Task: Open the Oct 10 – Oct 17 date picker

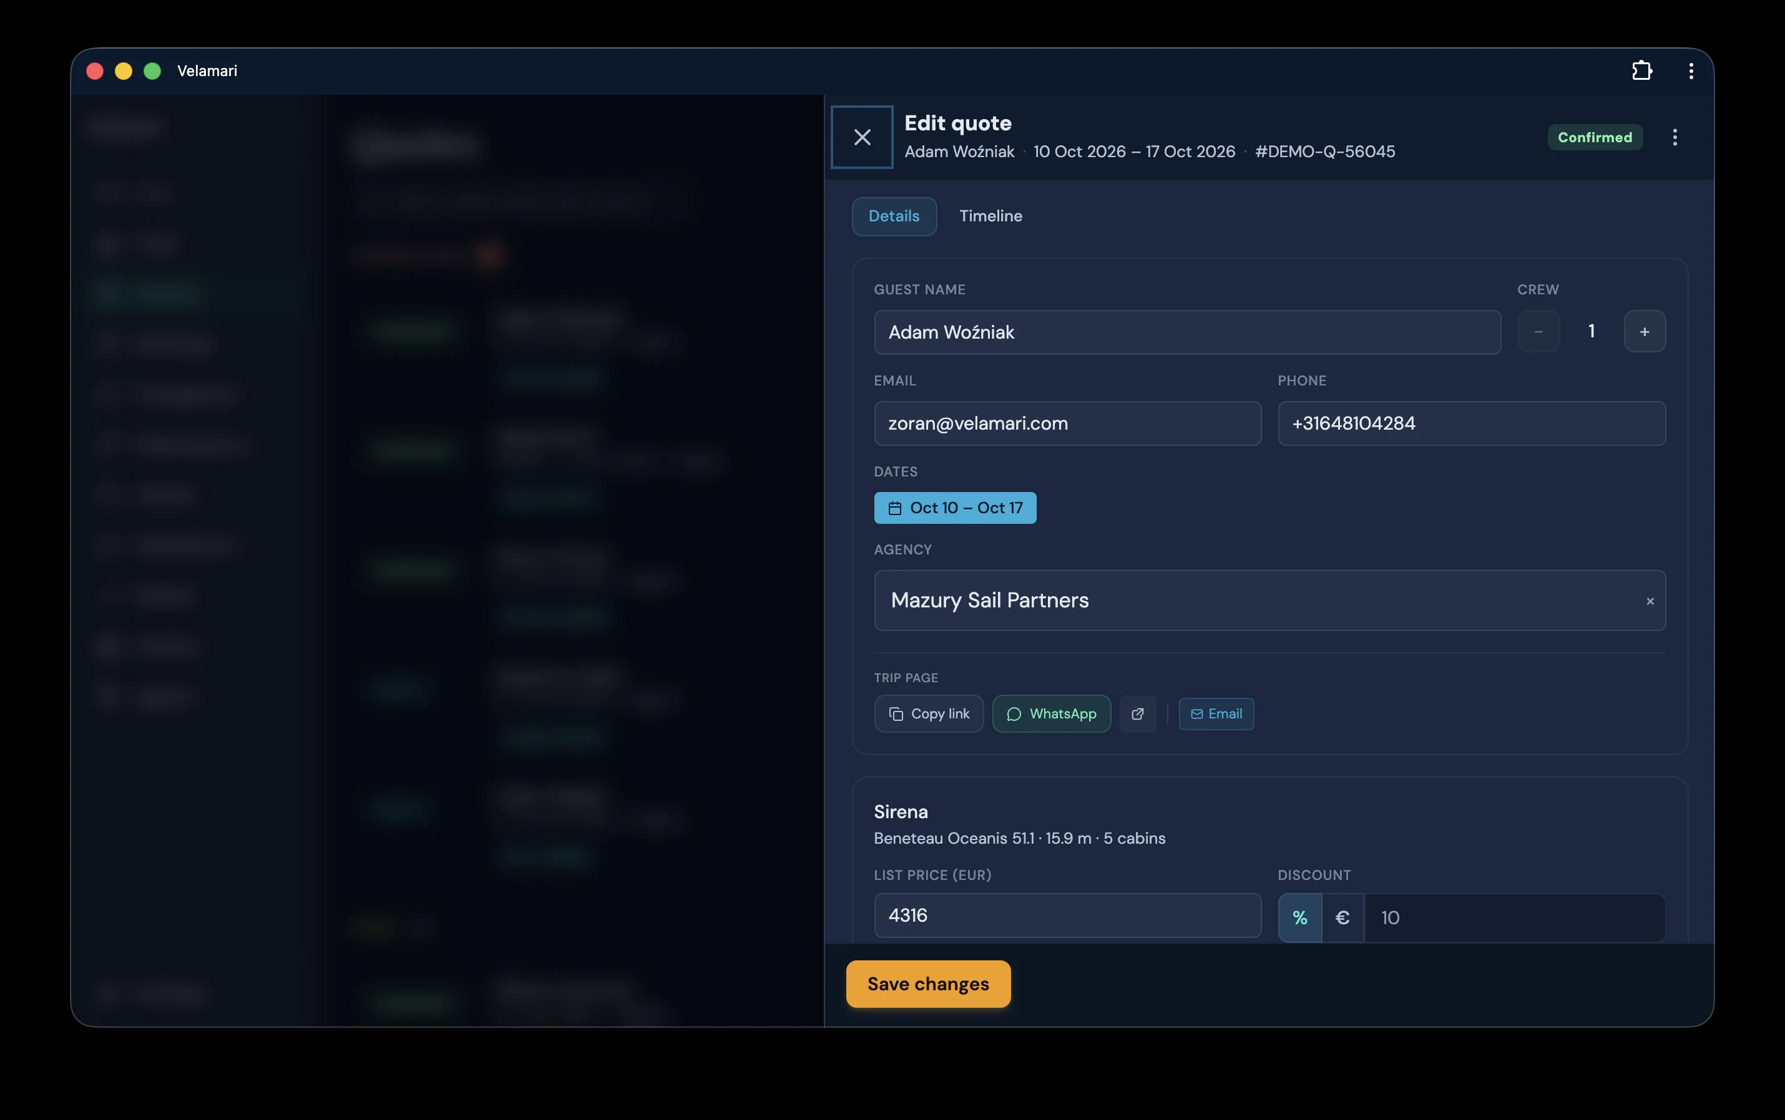Action: coord(955,508)
